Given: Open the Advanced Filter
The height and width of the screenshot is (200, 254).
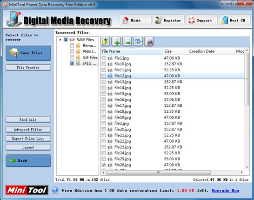Looking at the screenshot, I should click(28, 130).
